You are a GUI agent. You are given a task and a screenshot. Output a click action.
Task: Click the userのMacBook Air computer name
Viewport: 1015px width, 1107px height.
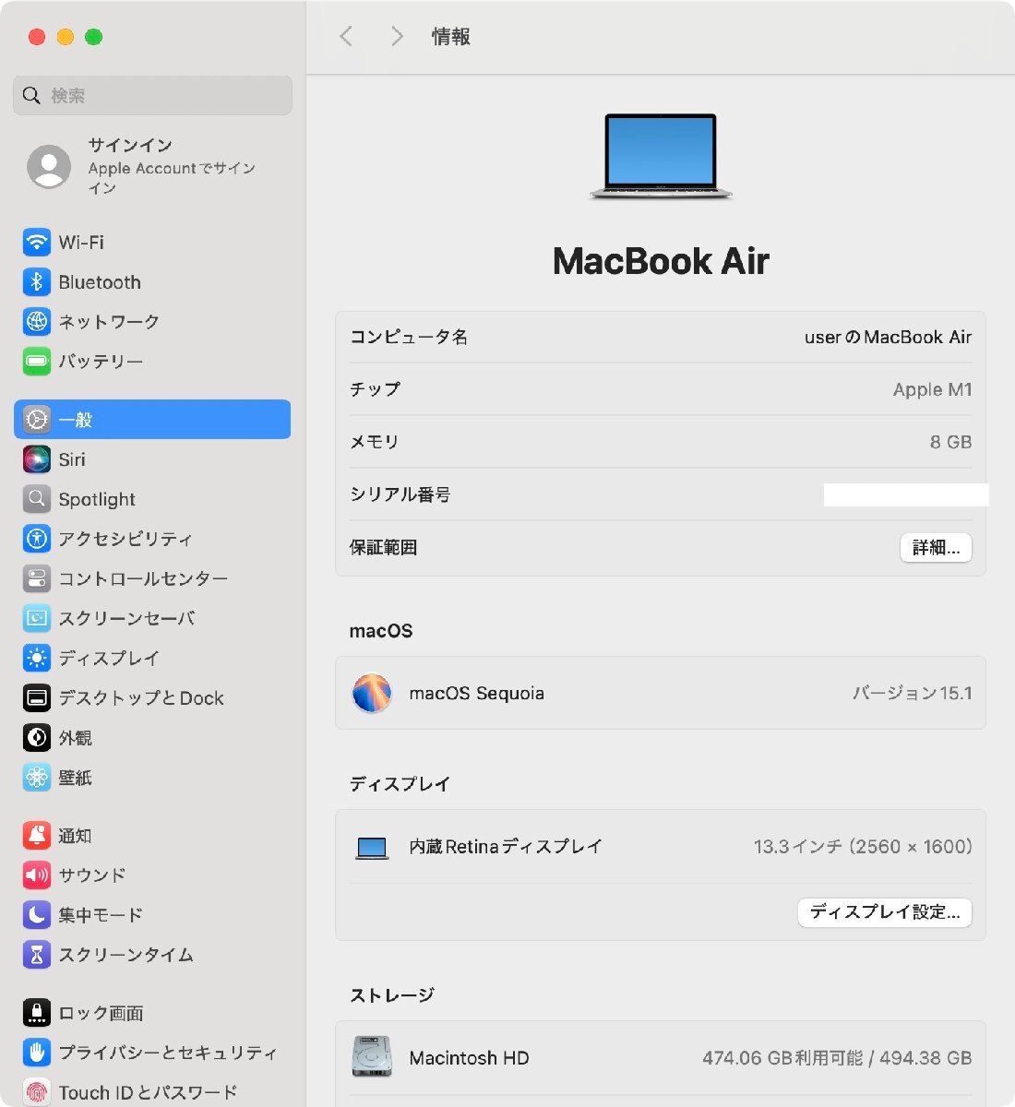pyautogui.click(x=889, y=338)
